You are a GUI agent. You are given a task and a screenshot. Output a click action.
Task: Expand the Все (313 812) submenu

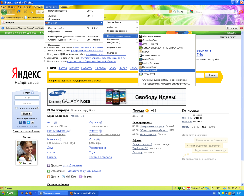tap(121, 42)
